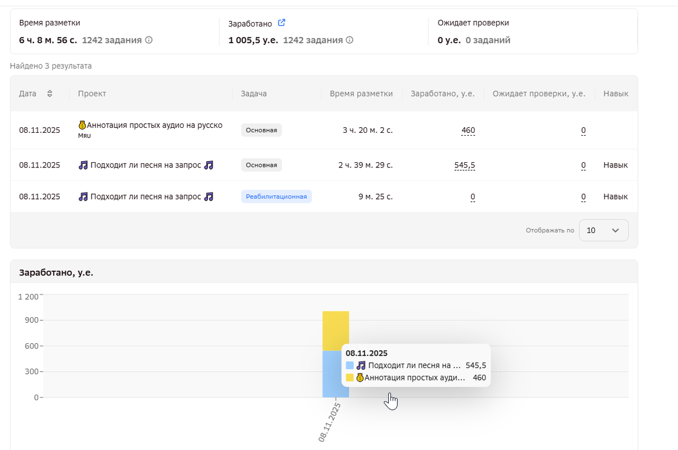Select the Проект column header
The height and width of the screenshot is (450, 678).
point(92,93)
